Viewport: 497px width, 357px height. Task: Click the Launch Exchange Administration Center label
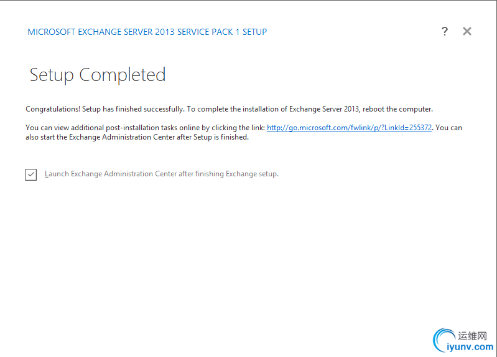162,174
